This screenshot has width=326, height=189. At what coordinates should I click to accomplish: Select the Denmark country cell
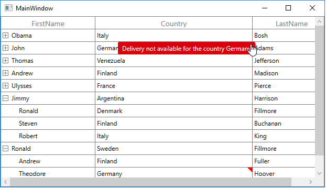(x=174, y=111)
